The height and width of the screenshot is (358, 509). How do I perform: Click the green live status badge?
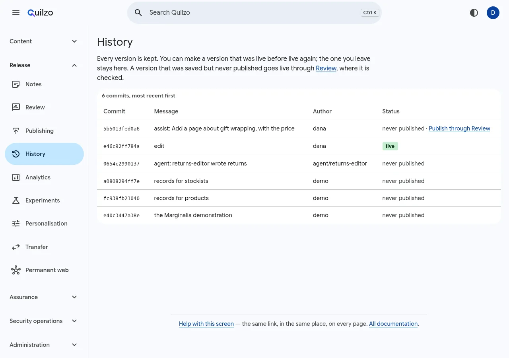(390, 146)
